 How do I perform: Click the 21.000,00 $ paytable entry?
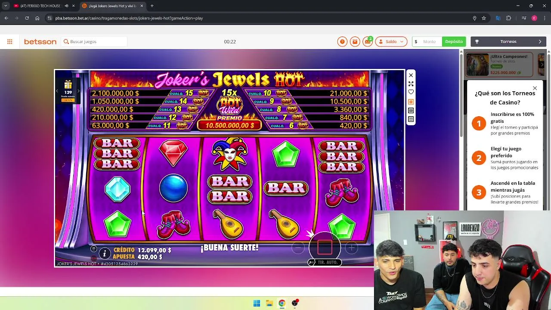pos(348,93)
